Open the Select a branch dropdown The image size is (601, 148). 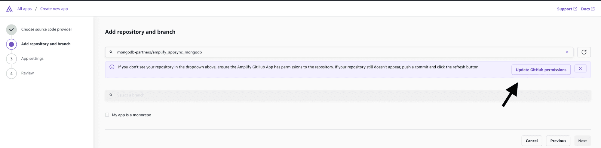tap(348, 95)
